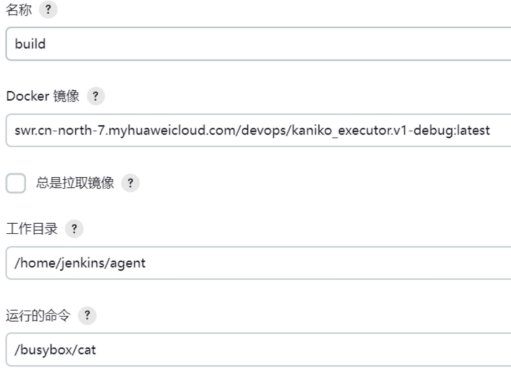Click the 总是拉取镜像 checkbox label text
511x370 pixels.
(x=75, y=183)
